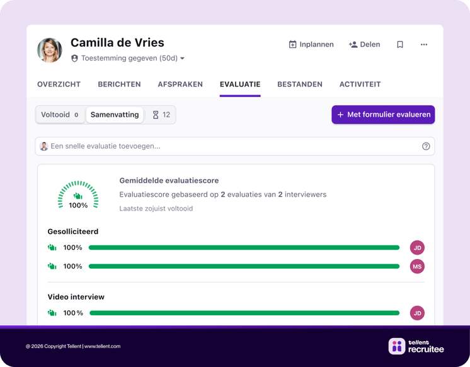Click the help question mark icon
Screen dimensions: 470x367
pos(426,146)
